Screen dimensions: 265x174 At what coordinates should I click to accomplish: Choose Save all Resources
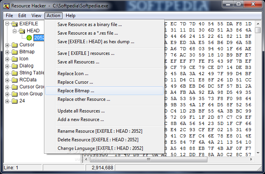coord(104,62)
